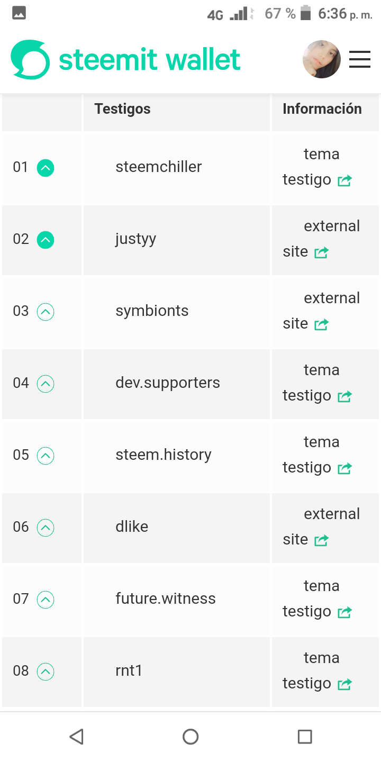
Task: Tap the Android recent apps square button
Action: coord(305,737)
